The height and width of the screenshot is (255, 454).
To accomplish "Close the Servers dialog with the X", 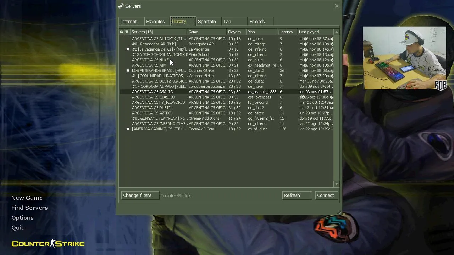I will click(x=337, y=6).
